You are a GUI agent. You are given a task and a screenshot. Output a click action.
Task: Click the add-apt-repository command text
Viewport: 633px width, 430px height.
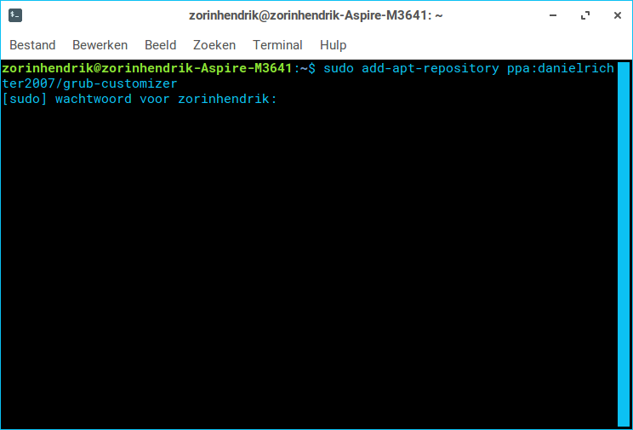pos(430,68)
